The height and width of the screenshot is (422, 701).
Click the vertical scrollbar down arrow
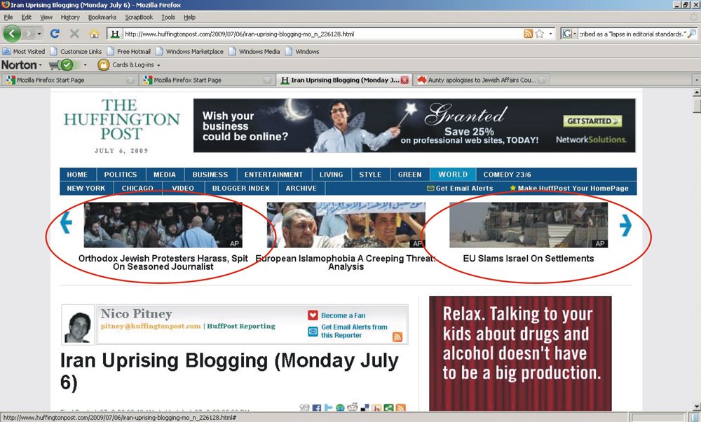click(x=696, y=407)
